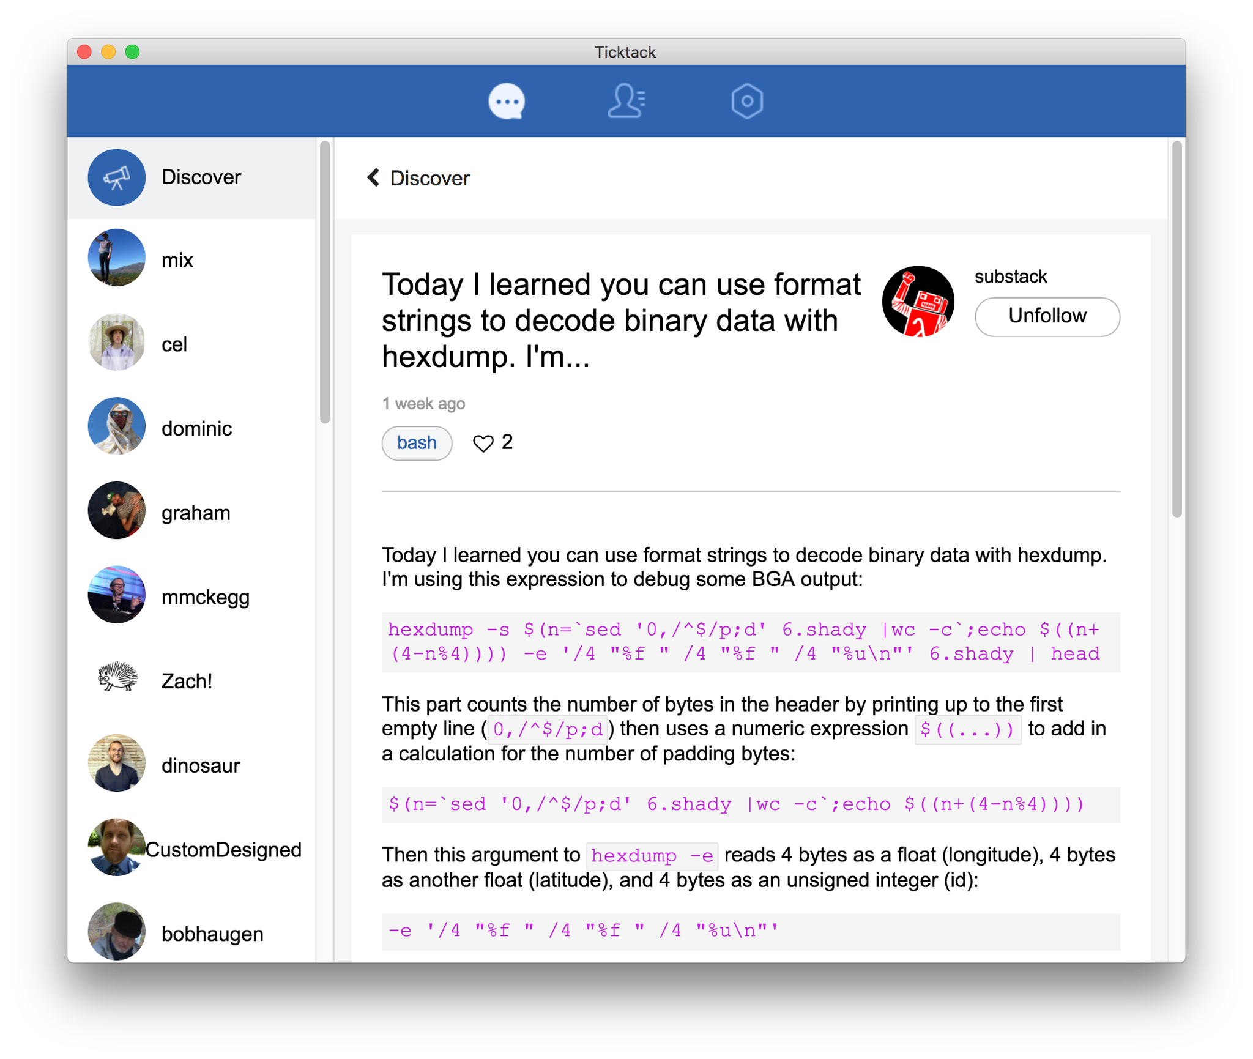Click the inline code 'hexdump -e'

[652, 855]
